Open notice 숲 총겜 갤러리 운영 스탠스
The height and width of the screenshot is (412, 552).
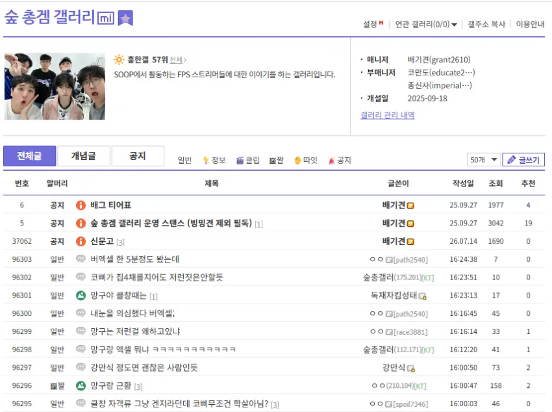[171, 223]
